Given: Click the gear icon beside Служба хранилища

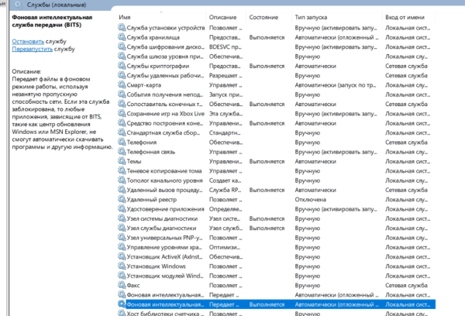Looking at the screenshot, I should coord(122,37).
